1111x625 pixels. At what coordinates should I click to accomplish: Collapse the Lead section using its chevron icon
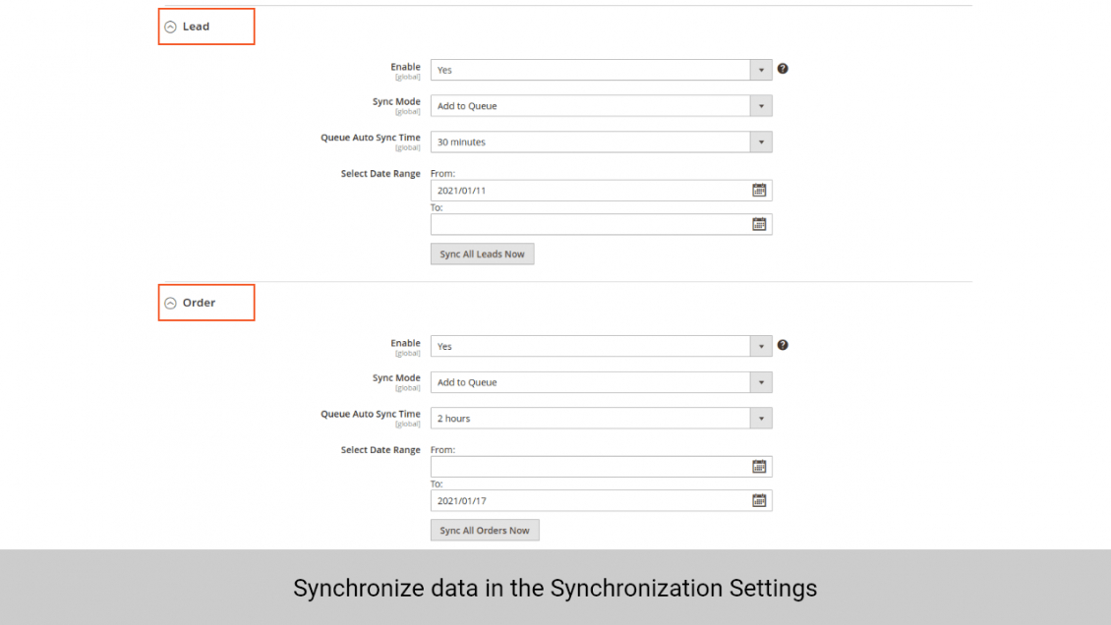click(172, 26)
